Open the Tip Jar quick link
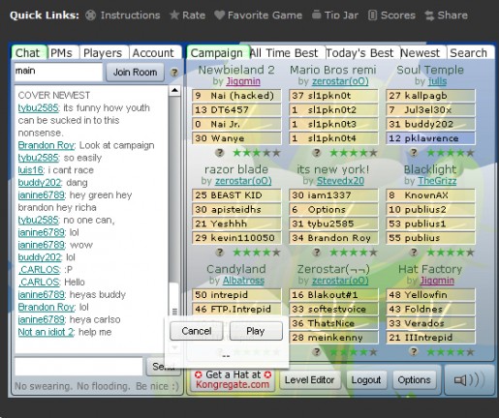Screen dimensions: 499x418 335,15
